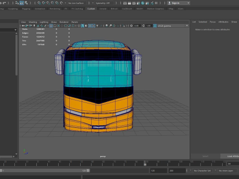The width and height of the screenshot is (239, 179).
Task: Click the exposure icon beside 0.00 field
Action: pyautogui.click(x=131, y=26)
